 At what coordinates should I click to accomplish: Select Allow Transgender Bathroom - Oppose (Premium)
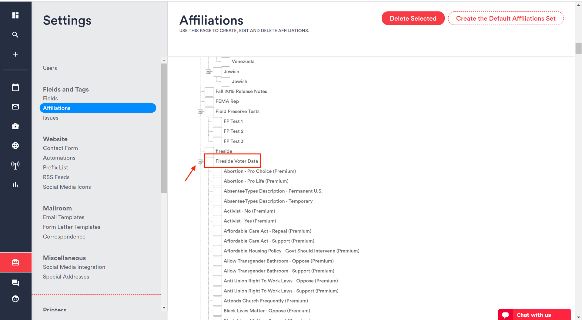click(279, 261)
